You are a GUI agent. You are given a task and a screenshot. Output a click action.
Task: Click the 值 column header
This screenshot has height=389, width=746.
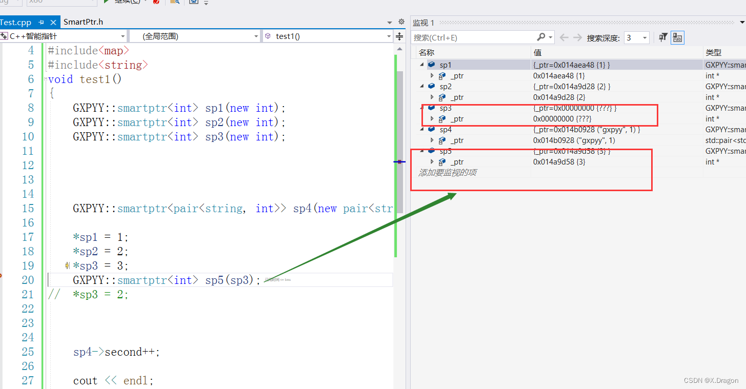coord(537,52)
